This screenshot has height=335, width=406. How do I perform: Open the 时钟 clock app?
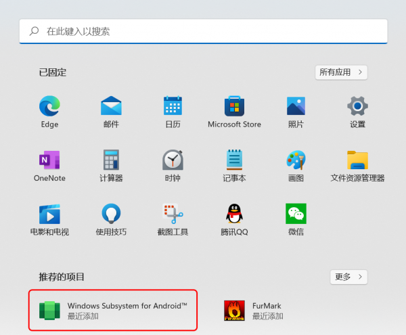point(173,166)
